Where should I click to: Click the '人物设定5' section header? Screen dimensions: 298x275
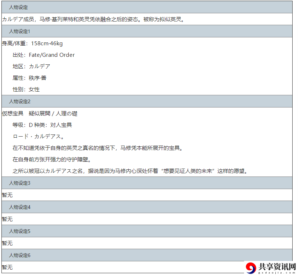[147, 231]
